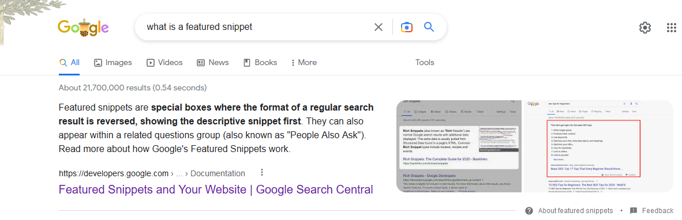This screenshot has height=220, width=682.
Task: Clear the search box with X
Action: (379, 27)
